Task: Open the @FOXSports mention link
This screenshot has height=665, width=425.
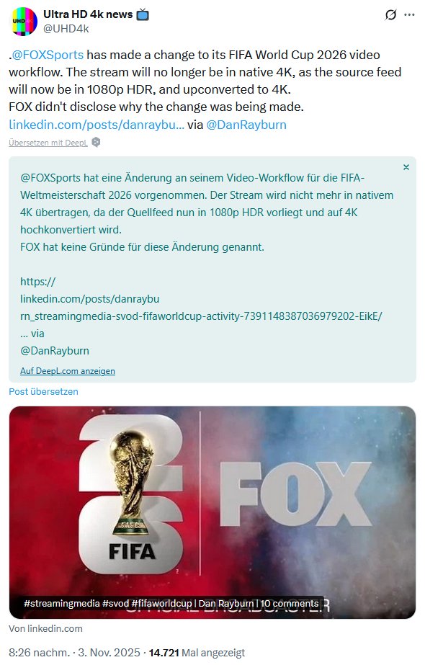Action: pos(48,55)
